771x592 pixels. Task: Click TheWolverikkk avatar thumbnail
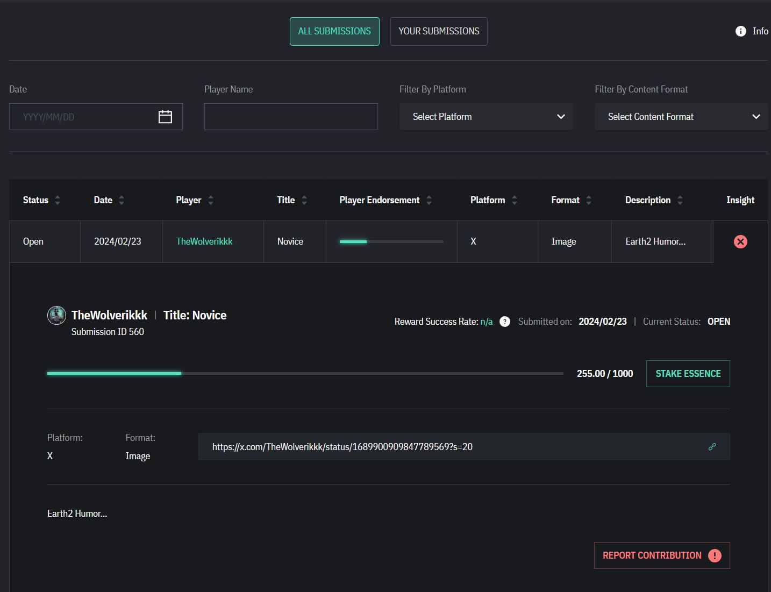[56, 315]
